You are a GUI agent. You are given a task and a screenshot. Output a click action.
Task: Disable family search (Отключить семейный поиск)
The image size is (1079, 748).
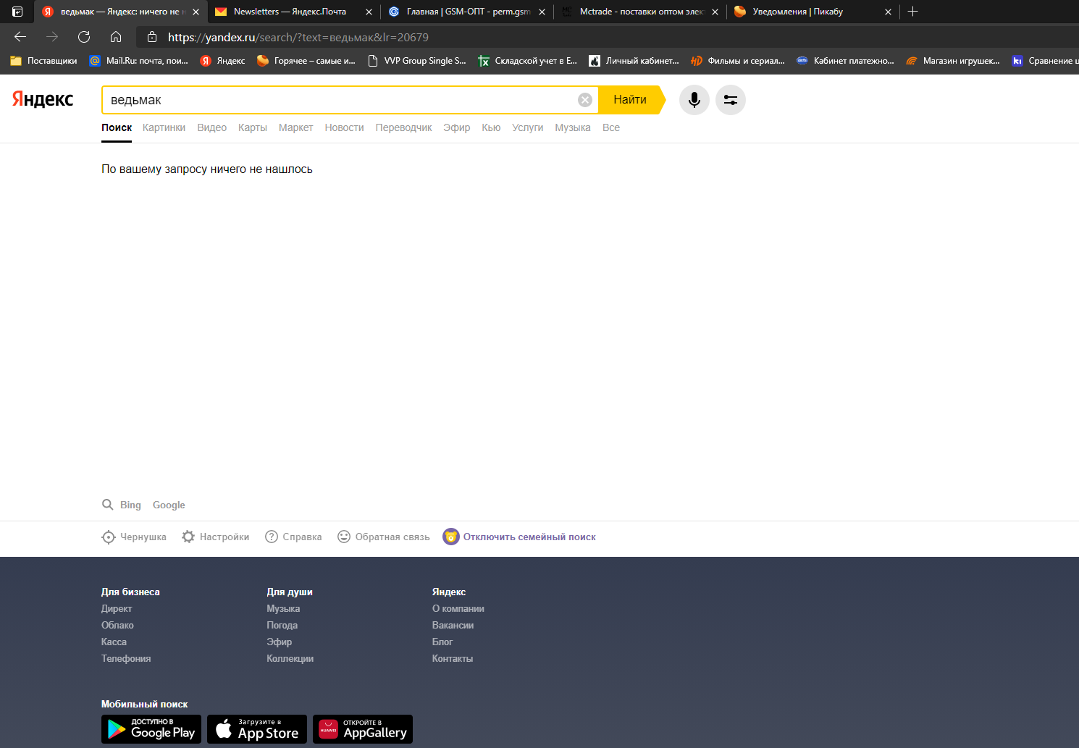[x=519, y=537]
